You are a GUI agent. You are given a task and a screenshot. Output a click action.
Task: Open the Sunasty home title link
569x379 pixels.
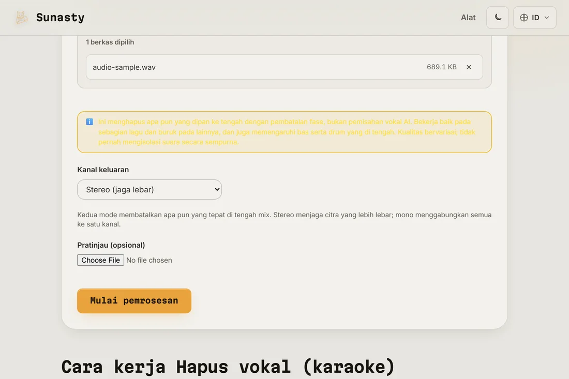[60, 18]
